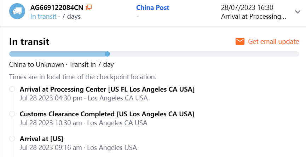Click the In transit section heading
The height and width of the screenshot is (157, 306).
(x=29, y=42)
